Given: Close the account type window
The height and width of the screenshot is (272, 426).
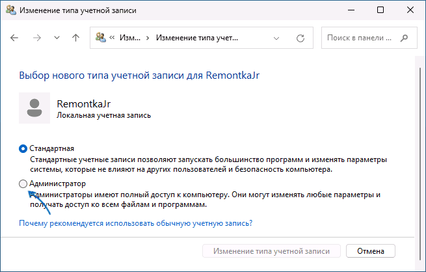Looking at the screenshot, I should (x=410, y=10).
